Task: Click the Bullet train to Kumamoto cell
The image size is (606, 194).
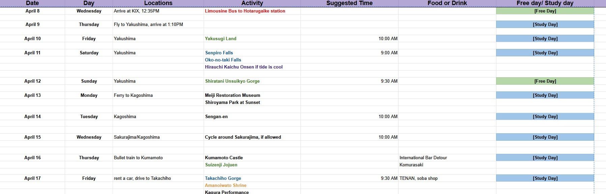Action: pos(158,158)
